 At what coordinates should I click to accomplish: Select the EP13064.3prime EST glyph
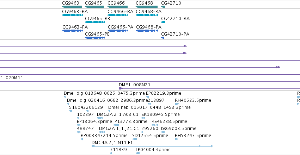[x=79, y=125]
